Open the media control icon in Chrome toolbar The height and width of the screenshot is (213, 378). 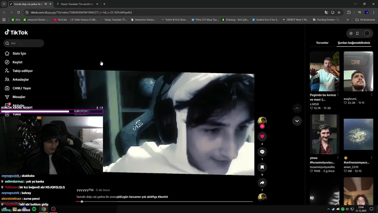click(x=359, y=12)
